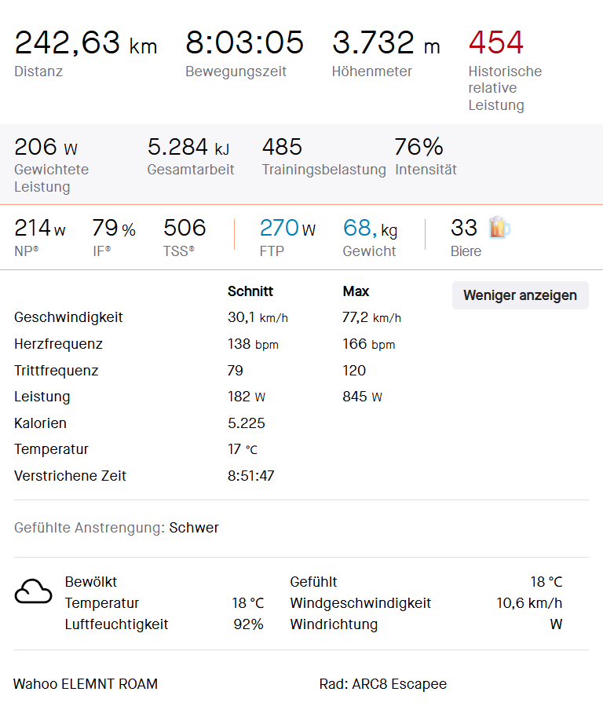The height and width of the screenshot is (710, 603).
Task: Click the Schnitt column header
Action: pyautogui.click(x=250, y=291)
